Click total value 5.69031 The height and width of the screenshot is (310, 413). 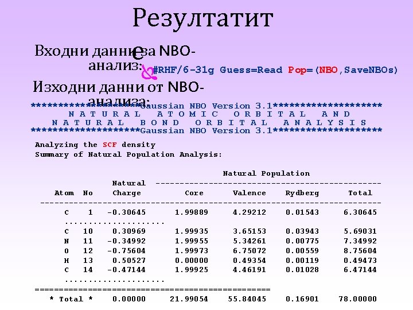360,231
